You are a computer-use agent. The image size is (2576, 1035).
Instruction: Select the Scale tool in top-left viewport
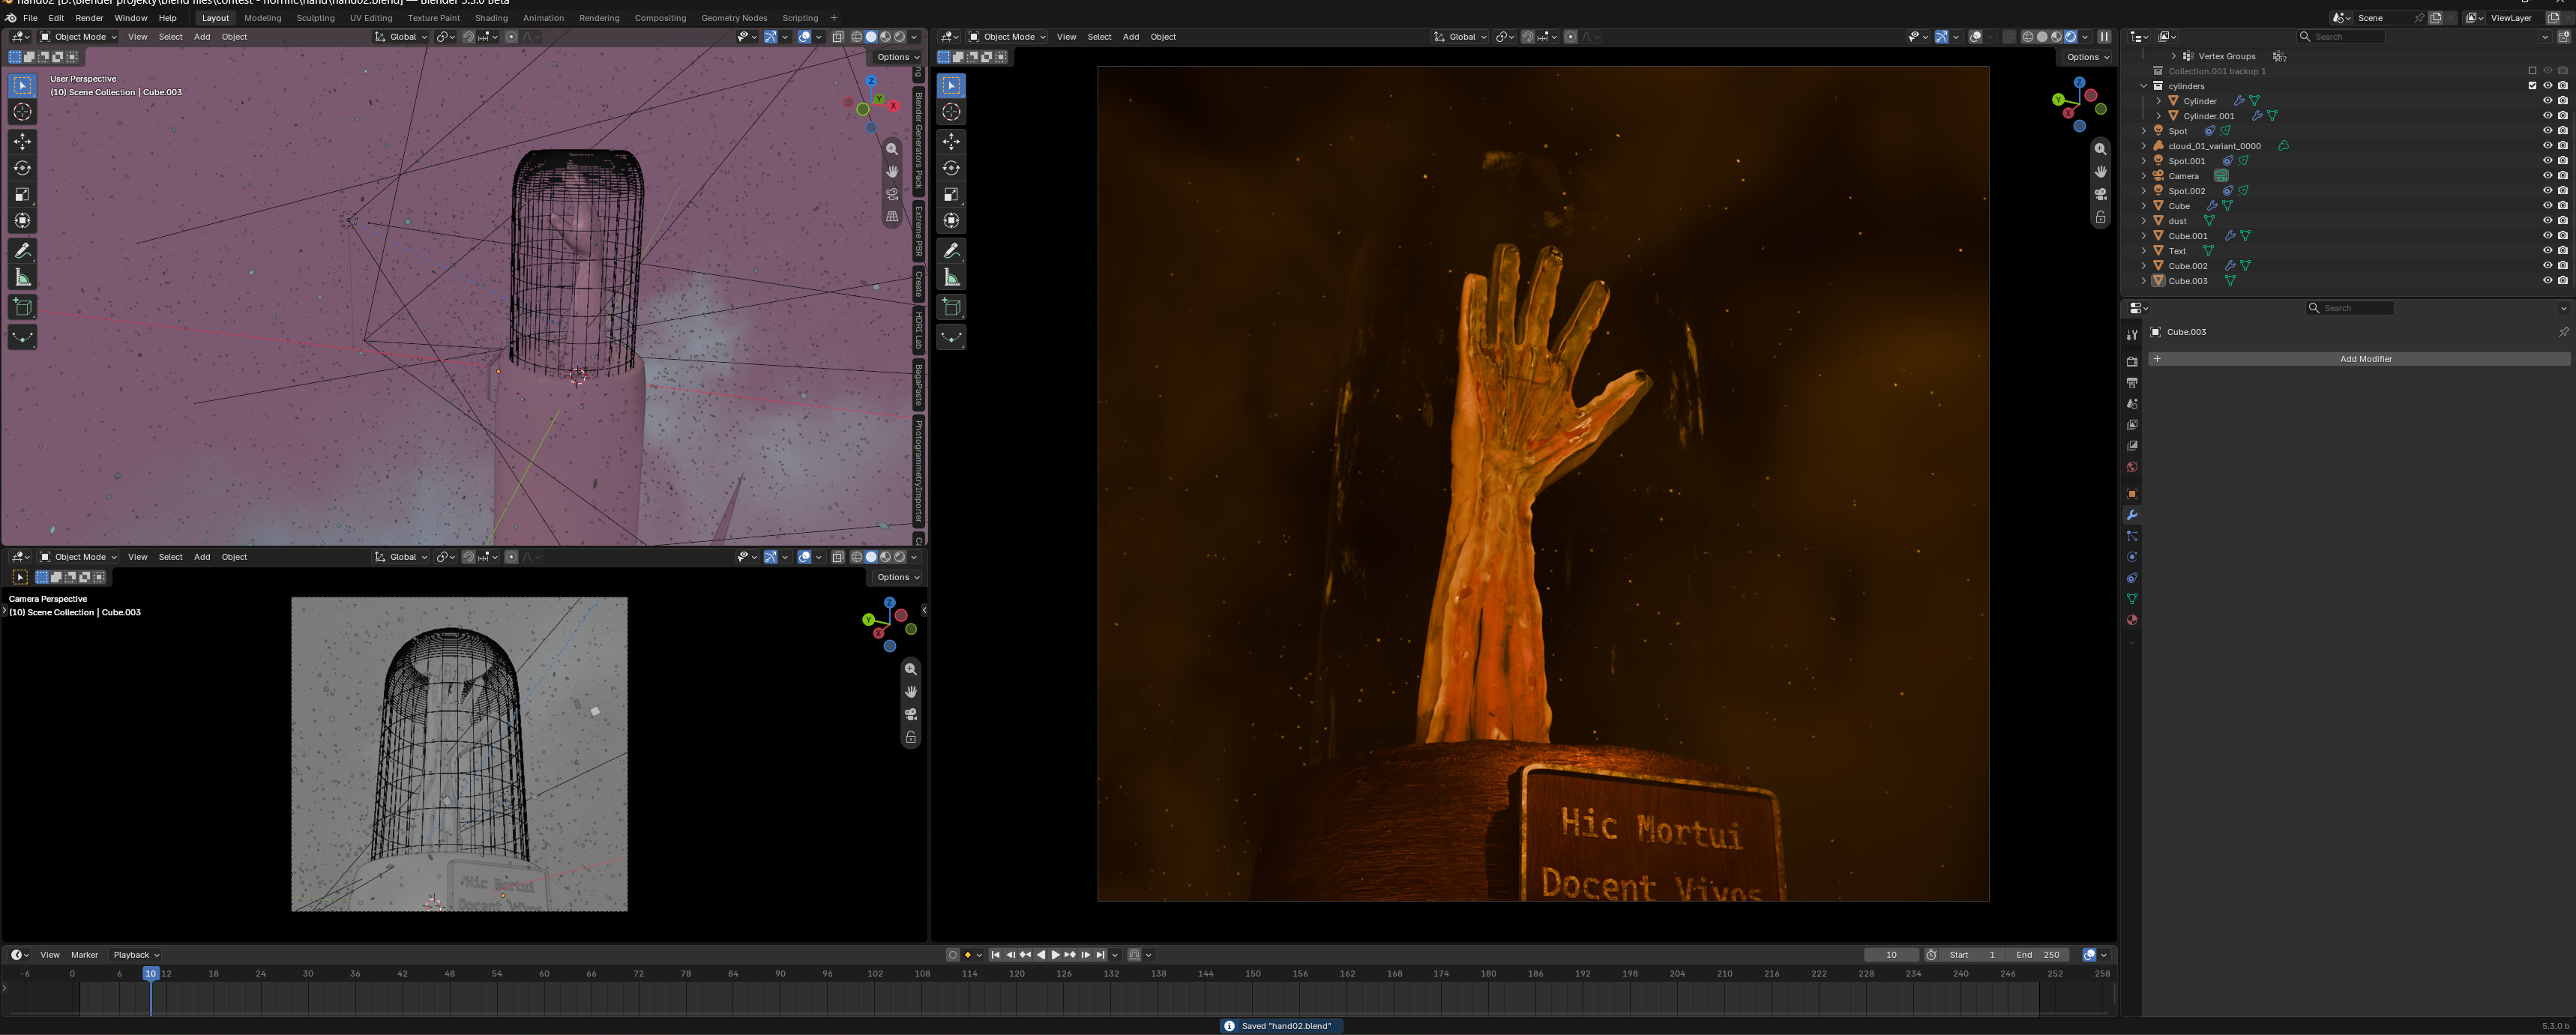(x=22, y=194)
